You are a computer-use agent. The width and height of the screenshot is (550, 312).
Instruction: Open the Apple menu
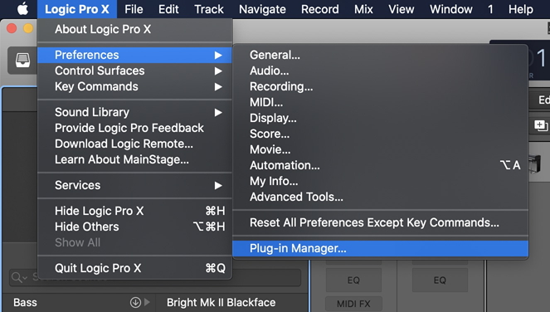click(x=22, y=9)
